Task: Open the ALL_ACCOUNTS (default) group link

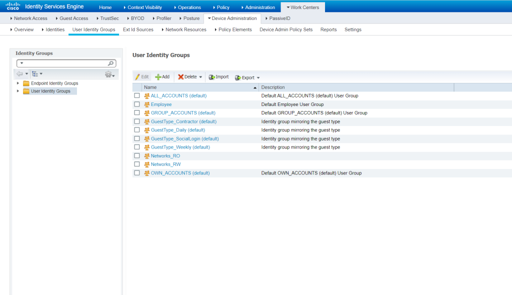Action: point(178,95)
